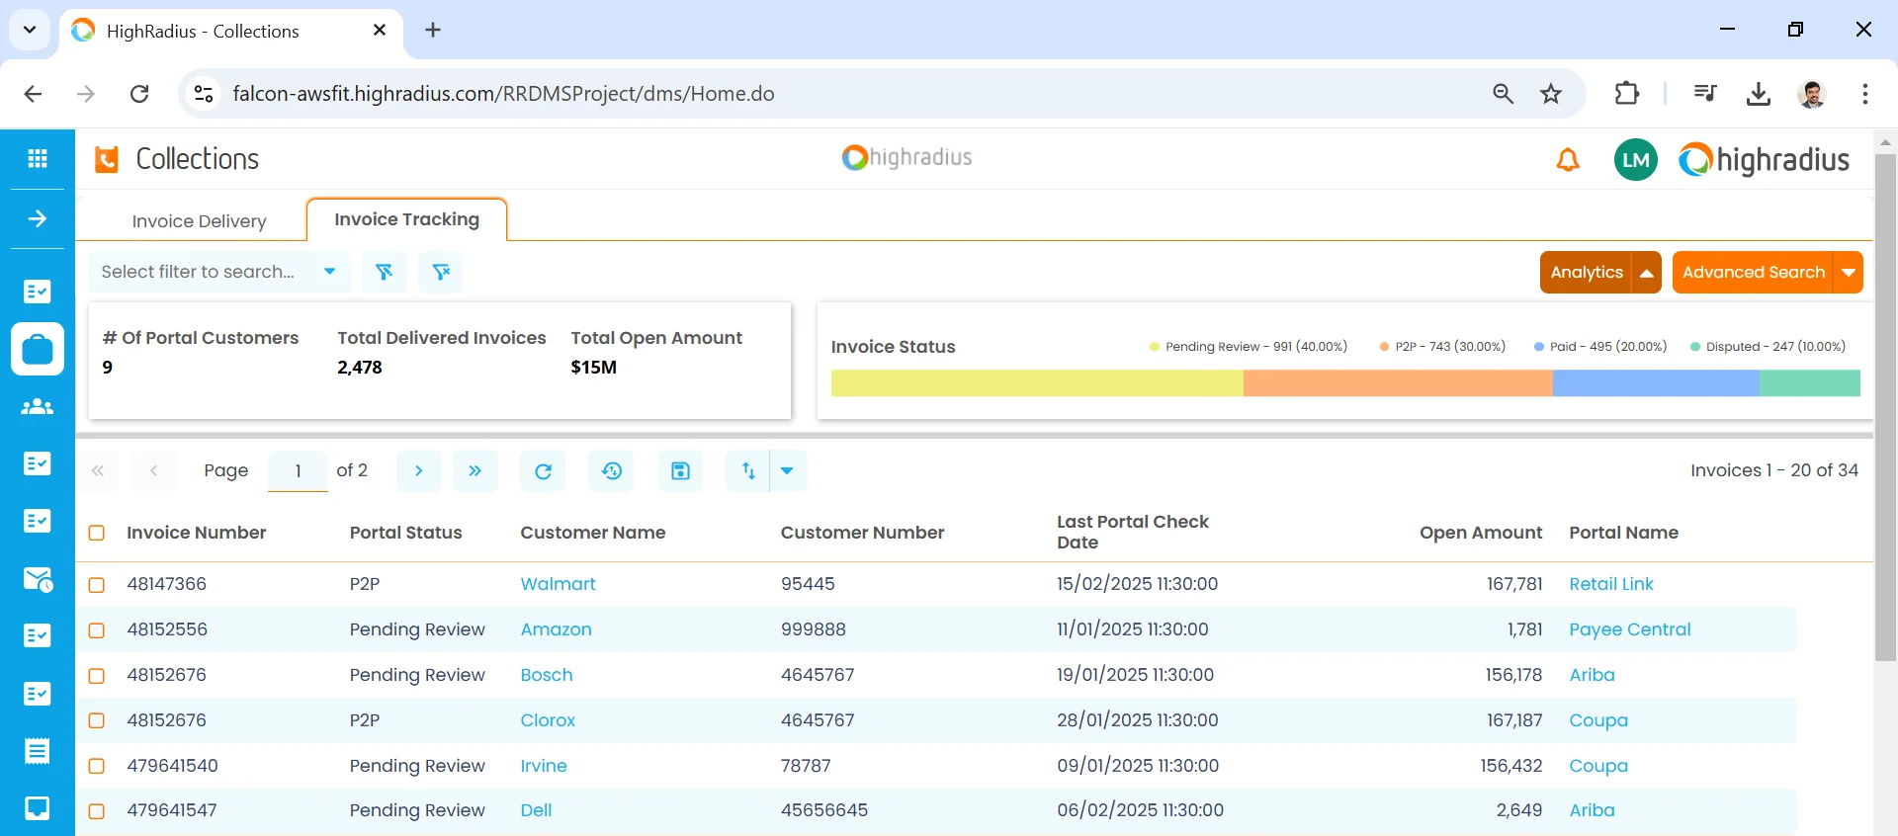Switch to the Invoice Delivery tab
Screen dimensions: 1898x836
tap(200, 221)
